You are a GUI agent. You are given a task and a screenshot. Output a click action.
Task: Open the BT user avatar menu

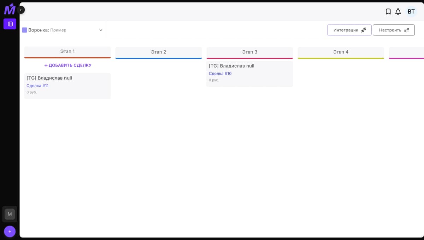[411, 12]
